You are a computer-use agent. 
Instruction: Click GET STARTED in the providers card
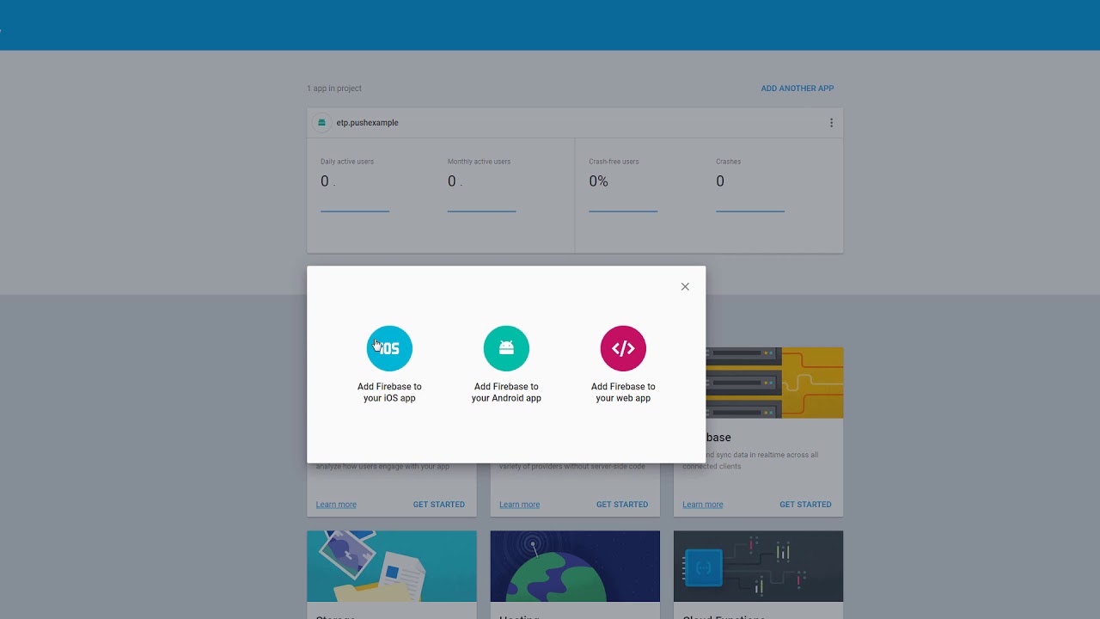click(622, 505)
